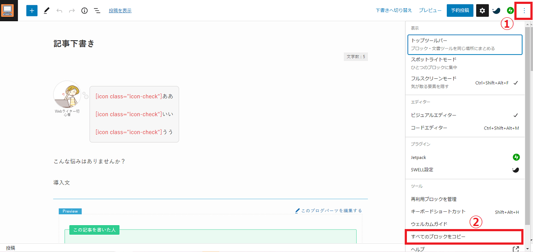Click the 予約投稿 button
This screenshot has width=533, height=252.
click(459, 10)
